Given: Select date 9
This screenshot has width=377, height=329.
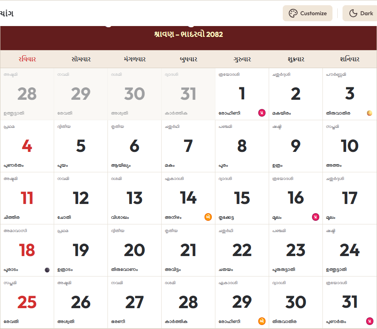Looking at the screenshot, I should click(296, 146).
